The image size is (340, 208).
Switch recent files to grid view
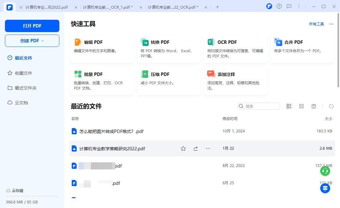pos(301,106)
